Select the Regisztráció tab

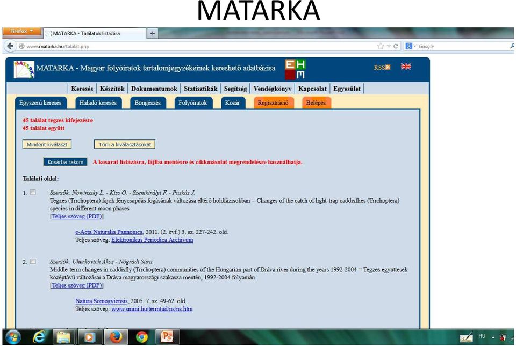point(273,103)
